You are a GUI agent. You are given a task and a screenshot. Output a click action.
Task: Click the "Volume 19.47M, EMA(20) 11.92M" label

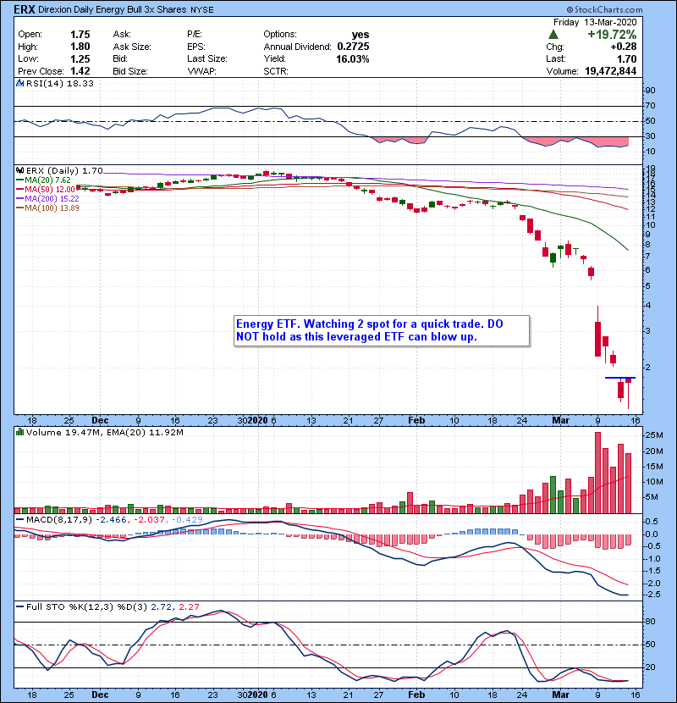[x=104, y=433]
